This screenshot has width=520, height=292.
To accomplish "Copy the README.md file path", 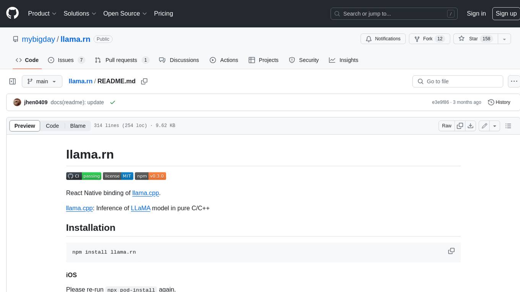I will tap(144, 81).
